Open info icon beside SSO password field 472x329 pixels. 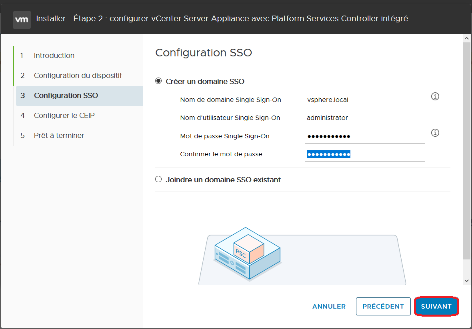point(435,133)
